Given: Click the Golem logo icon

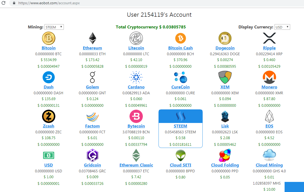Looking at the screenshot, I should tap(93, 77).
